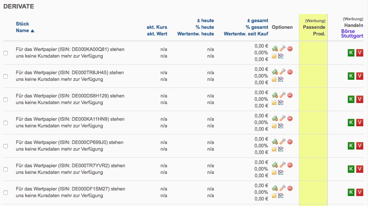This screenshot has width=371, height=206.
Task: Sort by akt. Kurs header
Action: click(x=157, y=27)
